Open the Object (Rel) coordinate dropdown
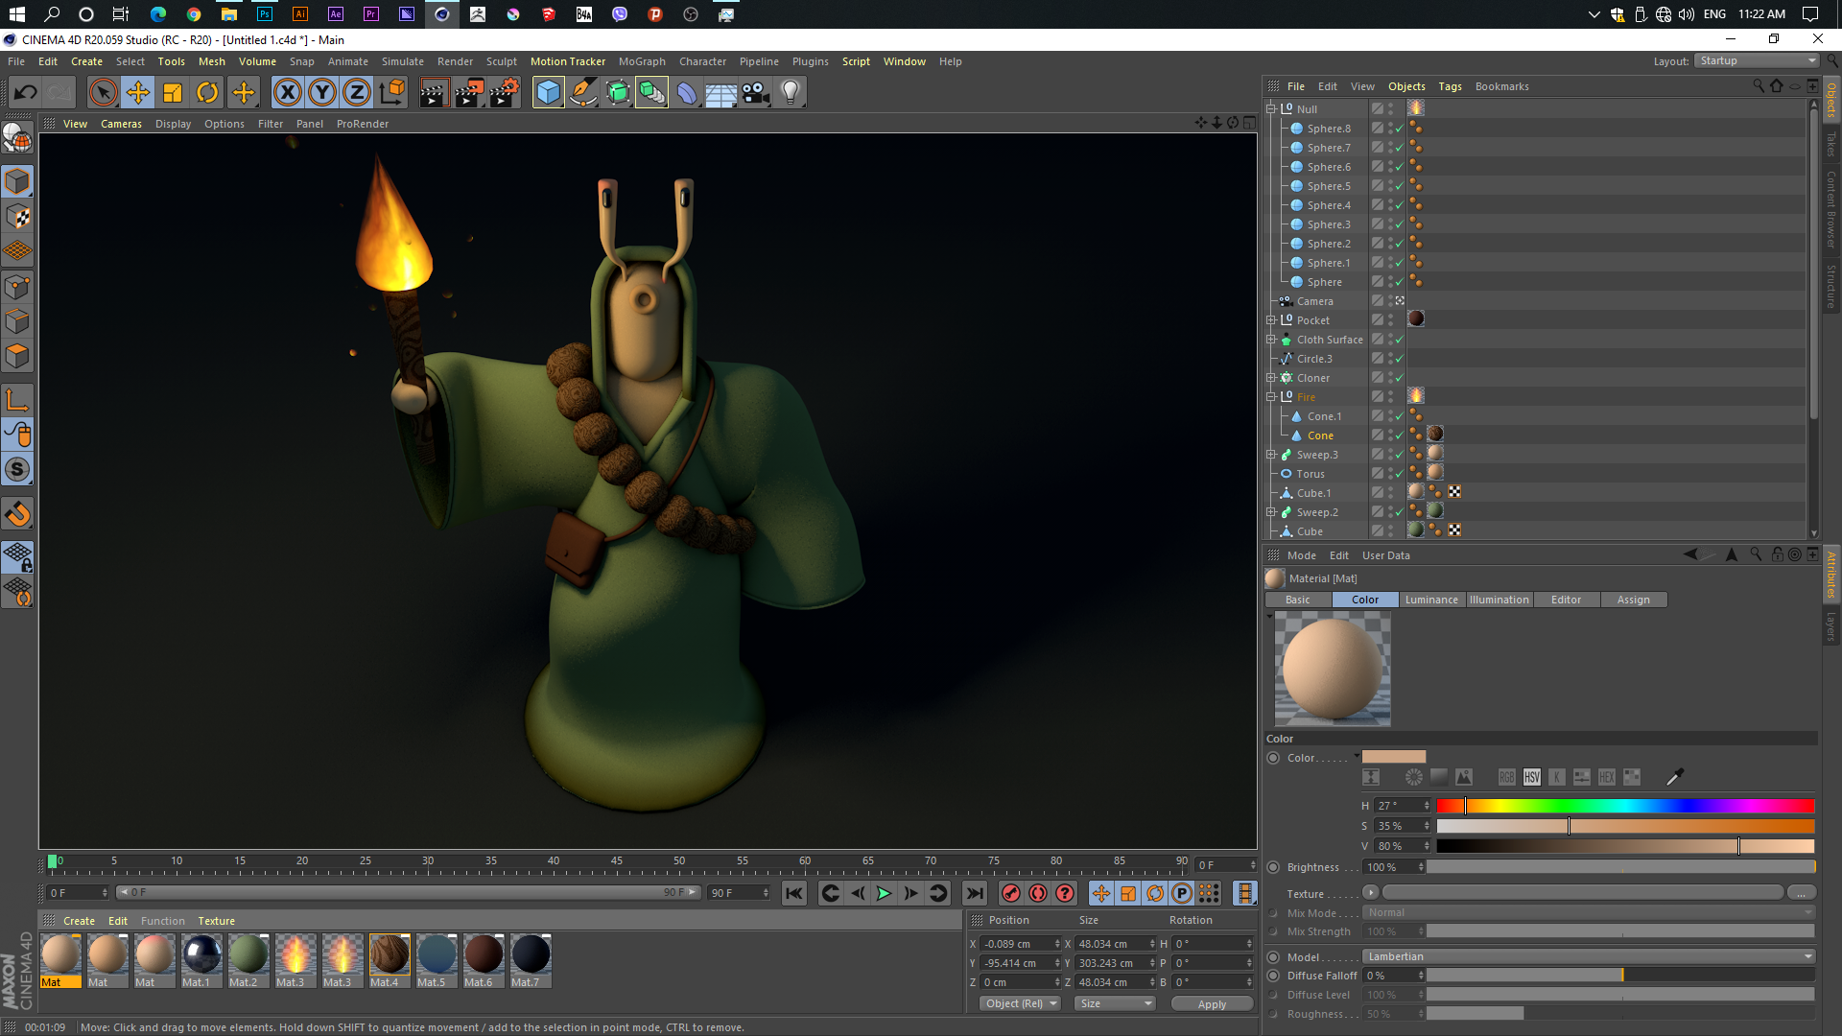This screenshot has width=1842, height=1036. click(x=1020, y=1003)
